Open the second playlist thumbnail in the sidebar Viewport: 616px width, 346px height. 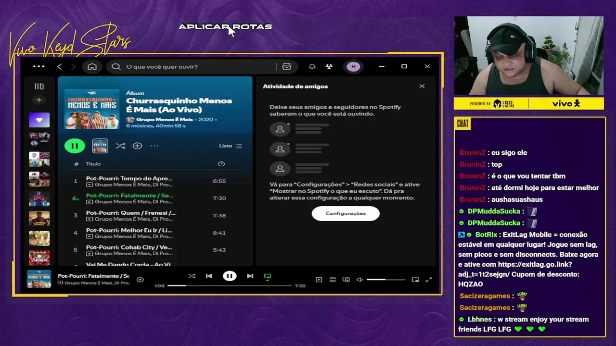click(39, 139)
